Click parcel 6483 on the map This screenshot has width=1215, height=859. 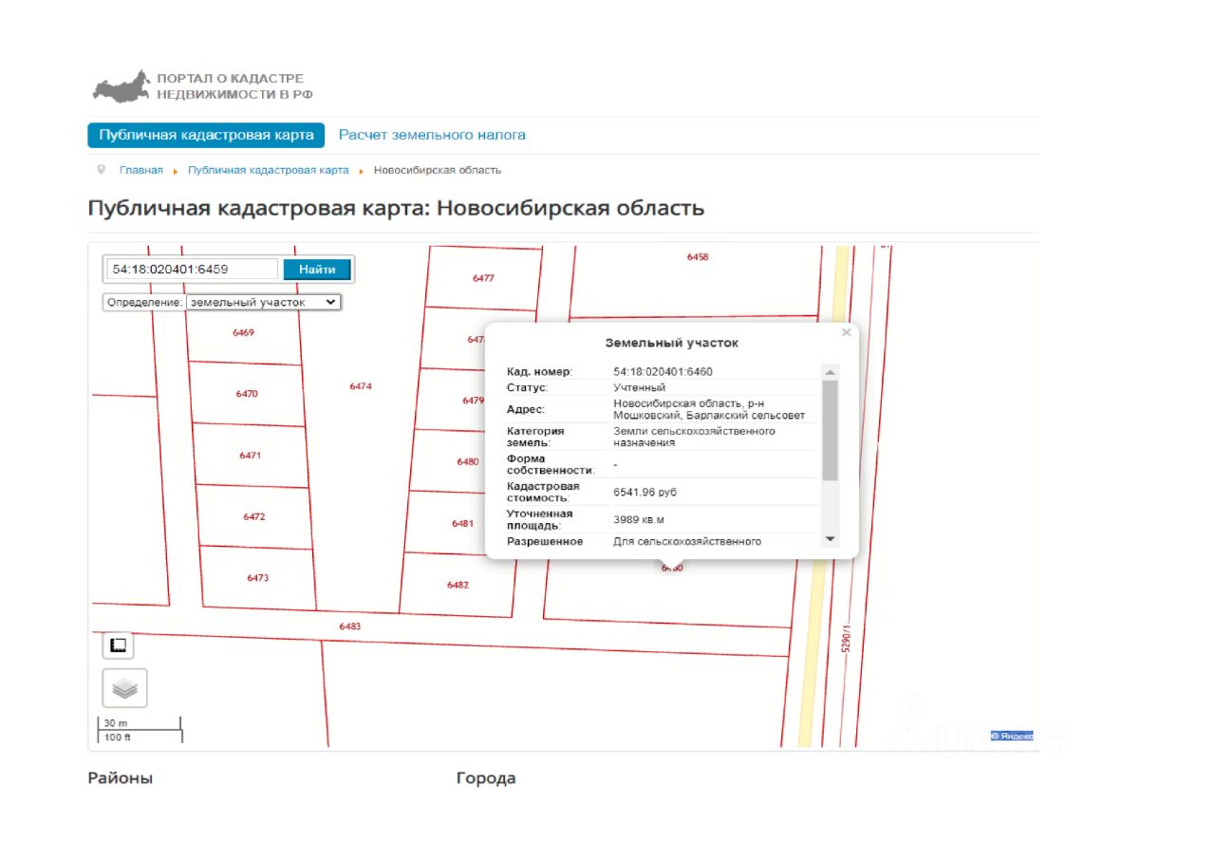[x=350, y=626]
